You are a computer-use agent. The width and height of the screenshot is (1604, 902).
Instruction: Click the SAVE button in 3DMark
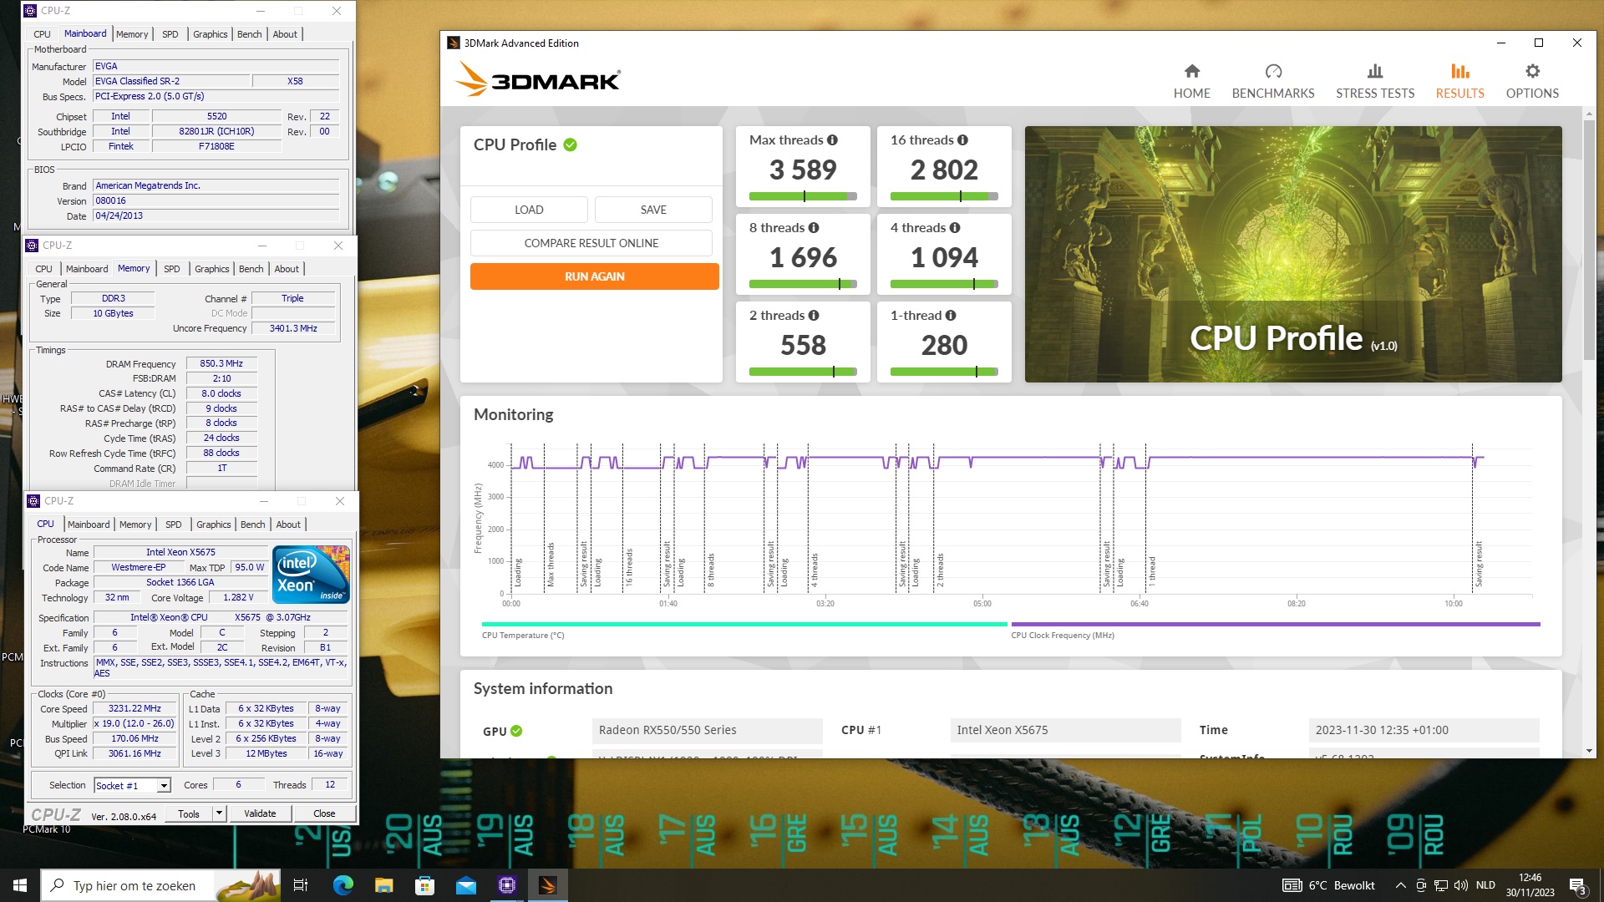coord(653,210)
